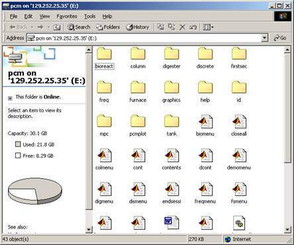Select the dismenu MATLAB file
The image size is (294, 245).
point(138,193)
